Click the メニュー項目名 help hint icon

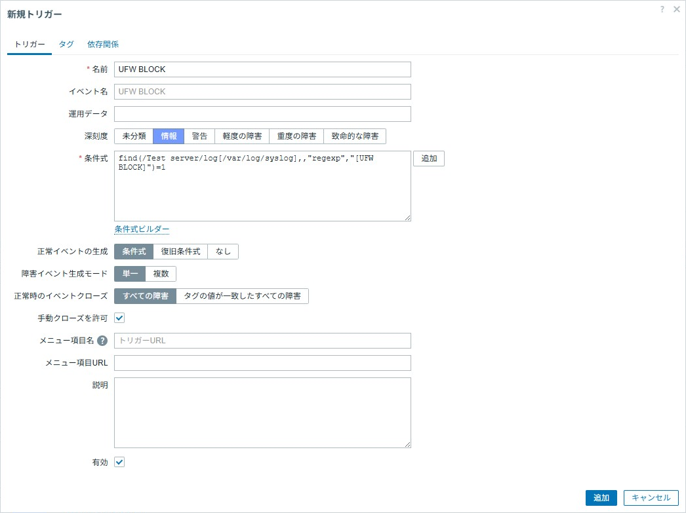click(x=102, y=341)
